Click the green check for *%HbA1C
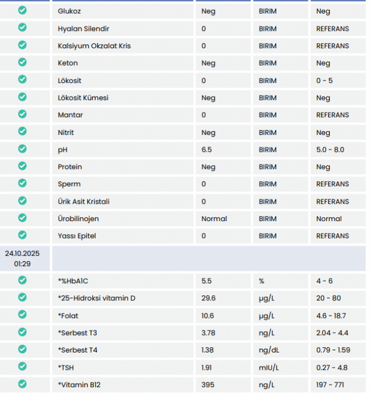This screenshot has width=372, height=394. [x=23, y=280]
